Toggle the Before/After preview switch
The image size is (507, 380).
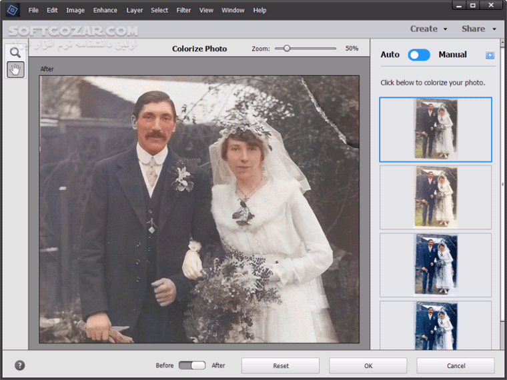tap(192, 365)
